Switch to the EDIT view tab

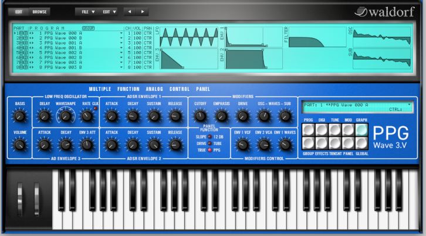pos(18,12)
